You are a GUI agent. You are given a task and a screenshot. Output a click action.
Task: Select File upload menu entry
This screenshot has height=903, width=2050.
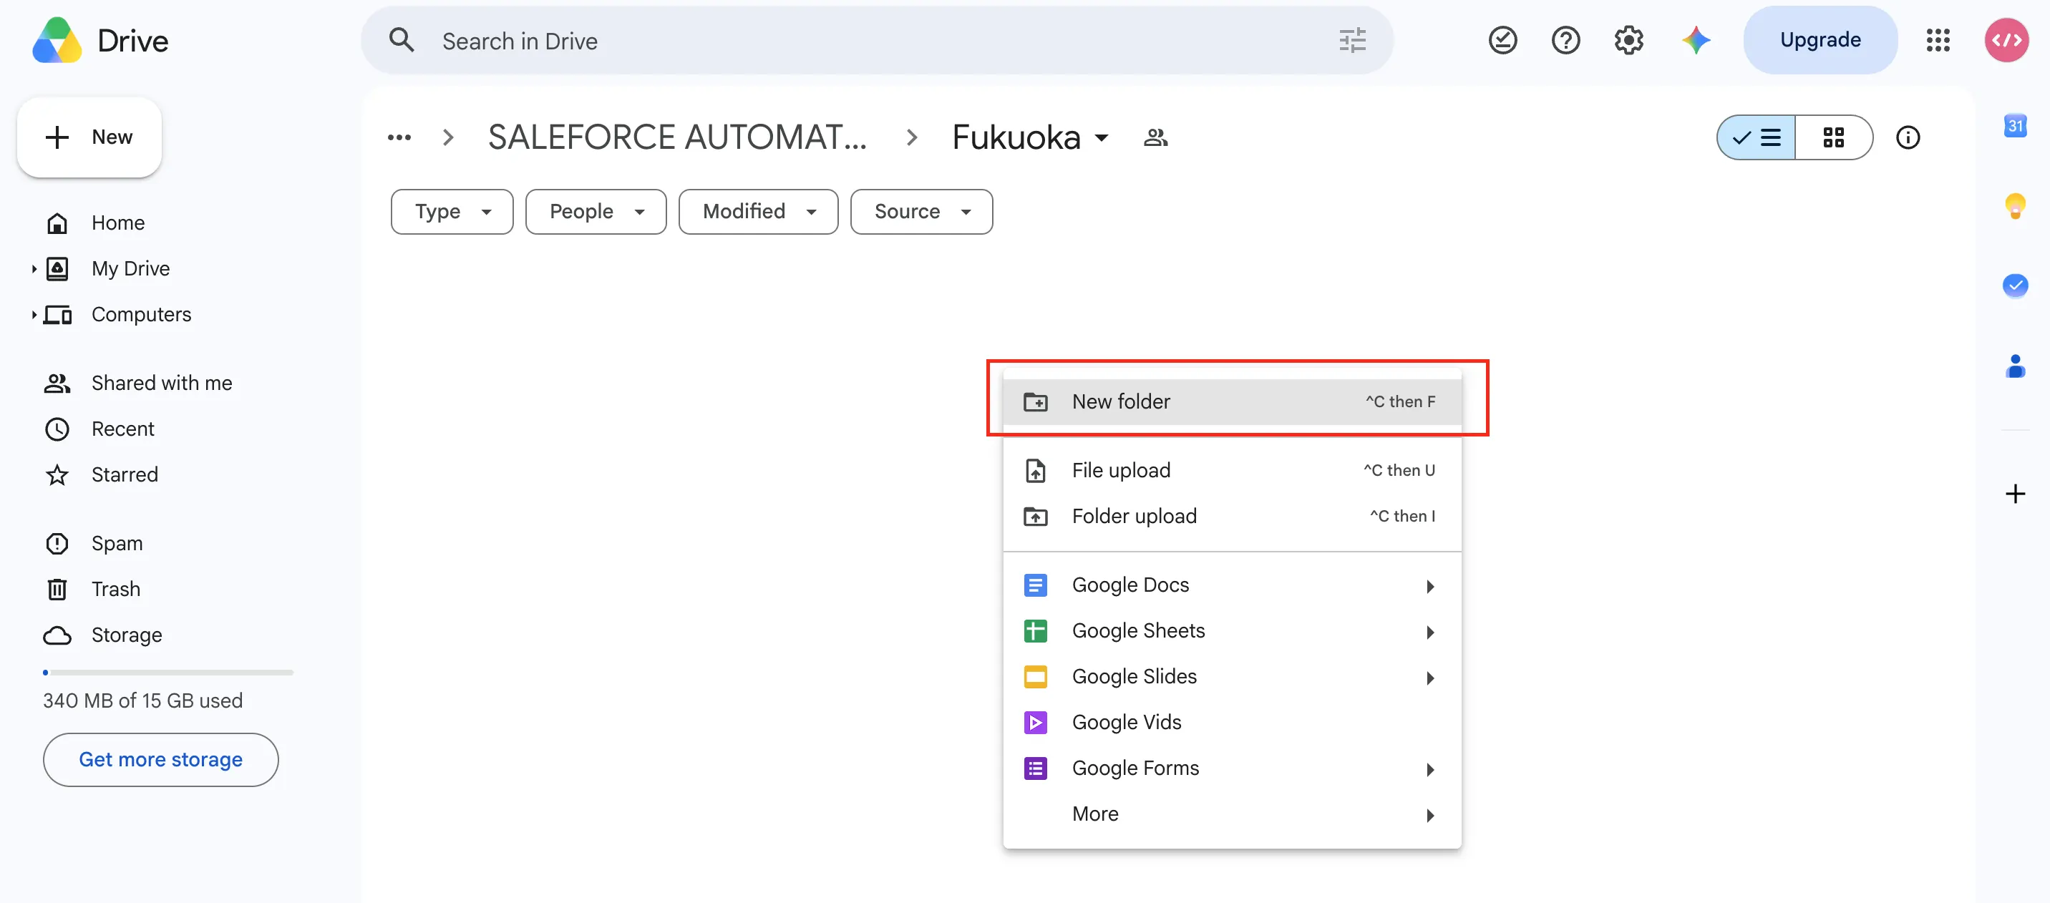point(1232,470)
